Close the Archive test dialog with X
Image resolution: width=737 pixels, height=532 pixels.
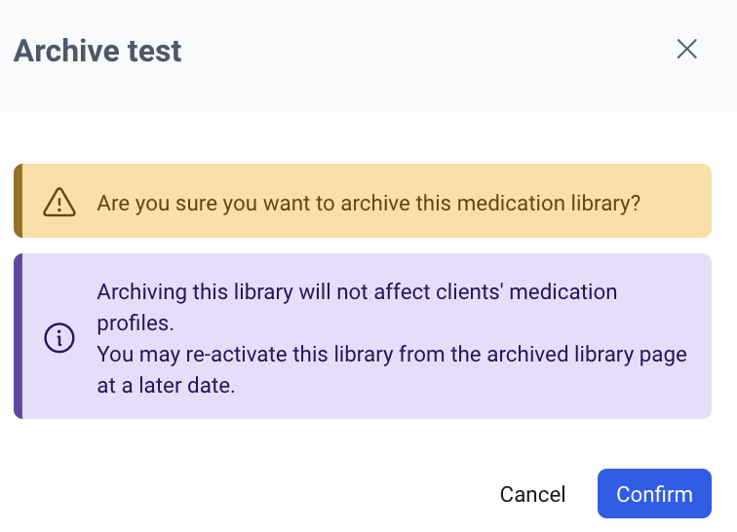point(687,50)
